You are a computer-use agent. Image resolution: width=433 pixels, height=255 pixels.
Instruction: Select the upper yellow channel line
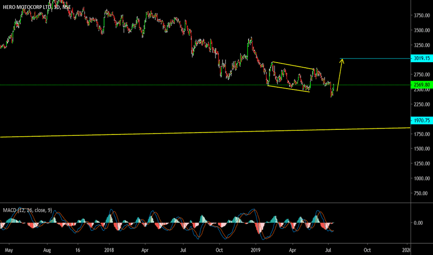(293, 65)
